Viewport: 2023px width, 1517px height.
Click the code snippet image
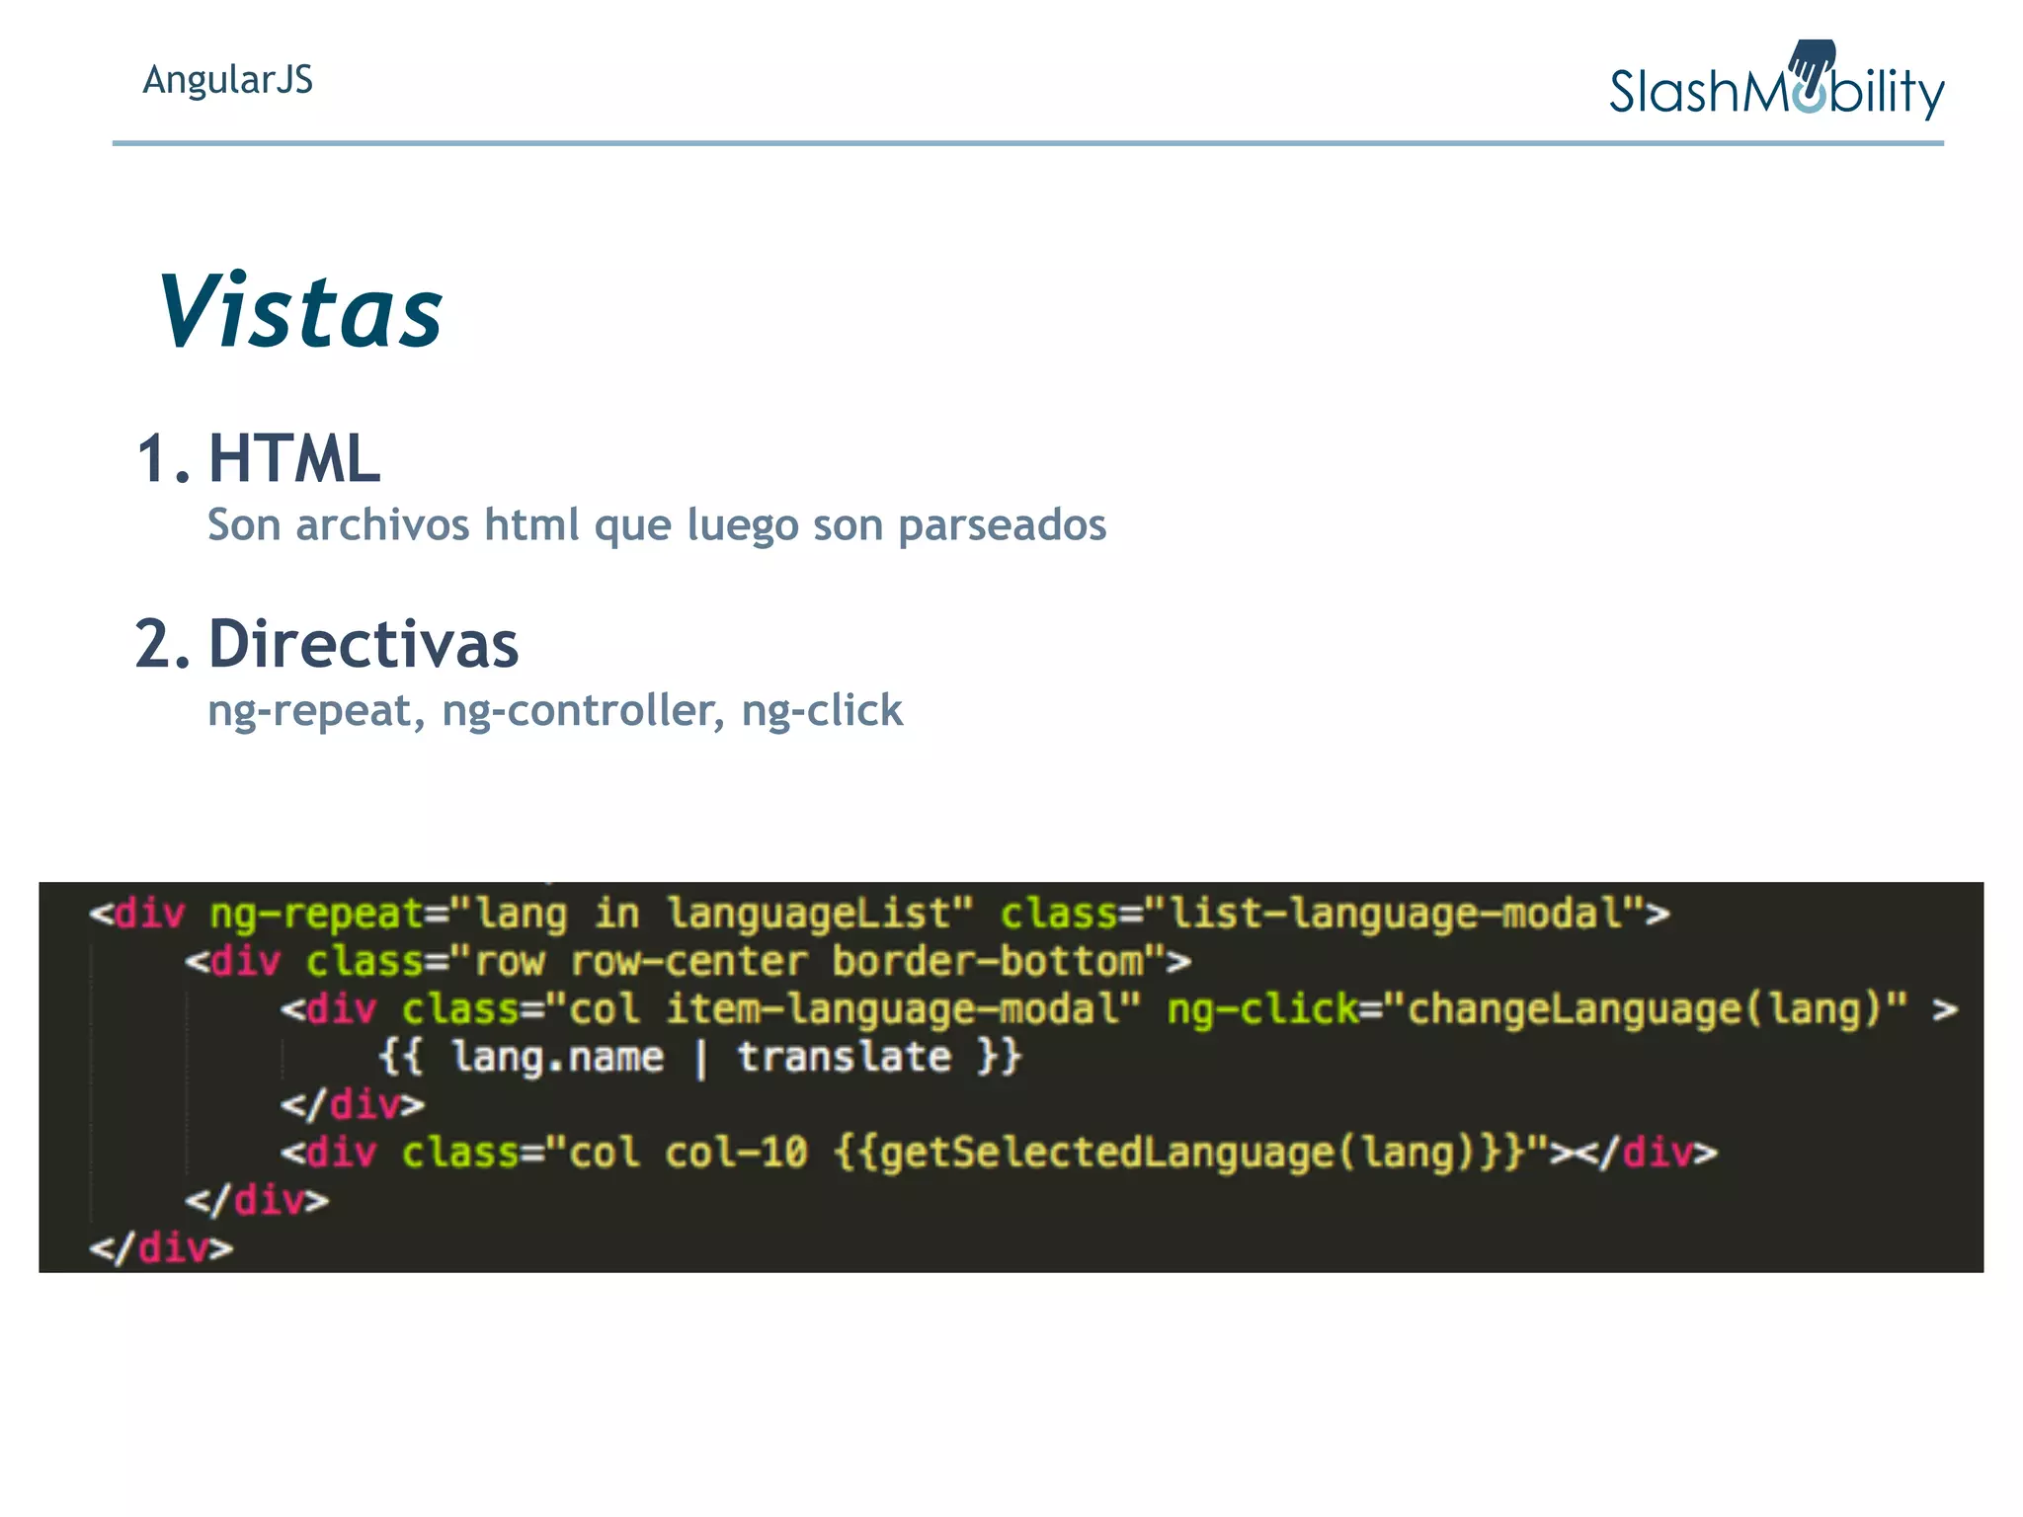[1011, 1078]
